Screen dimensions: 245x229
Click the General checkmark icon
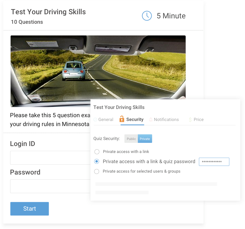[x=95, y=120]
